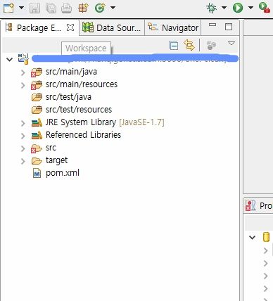
Task: Click the Save disk icon
Action: [34, 8]
